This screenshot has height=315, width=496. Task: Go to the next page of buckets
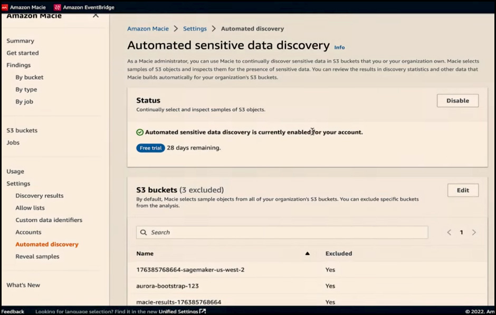point(474,233)
